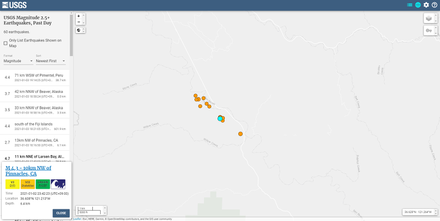This screenshot has width=440, height=221.
Task: Toggle the earthquake list panel icon
Action: tap(409, 5)
